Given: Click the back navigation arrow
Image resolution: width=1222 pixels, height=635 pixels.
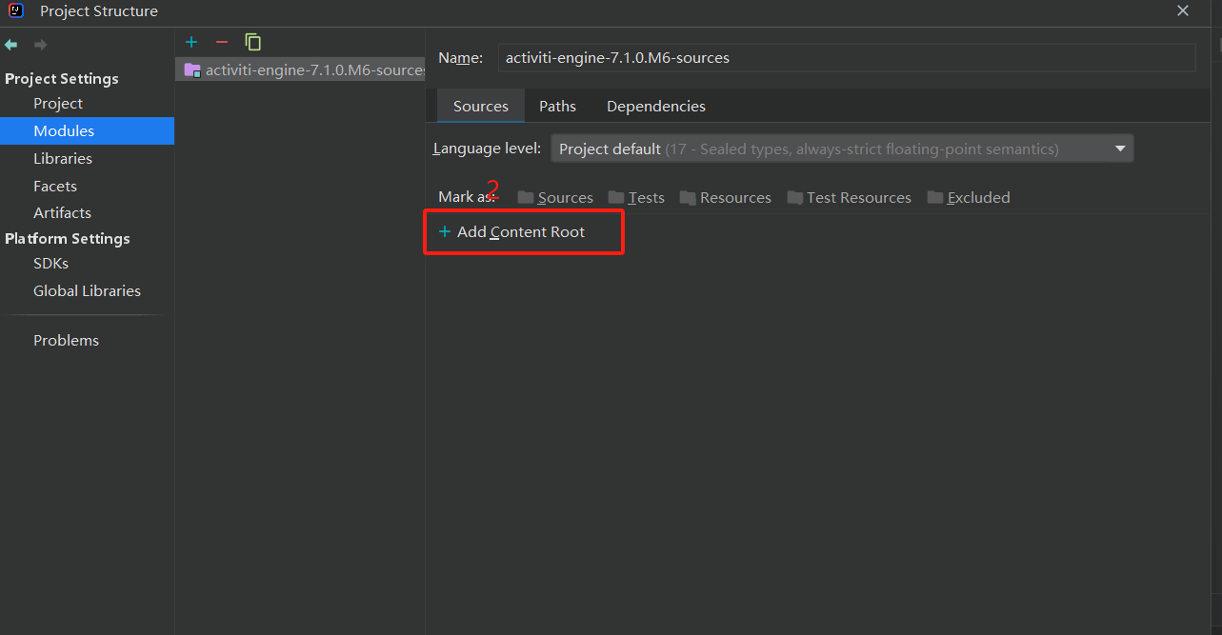Looking at the screenshot, I should click(11, 45).
